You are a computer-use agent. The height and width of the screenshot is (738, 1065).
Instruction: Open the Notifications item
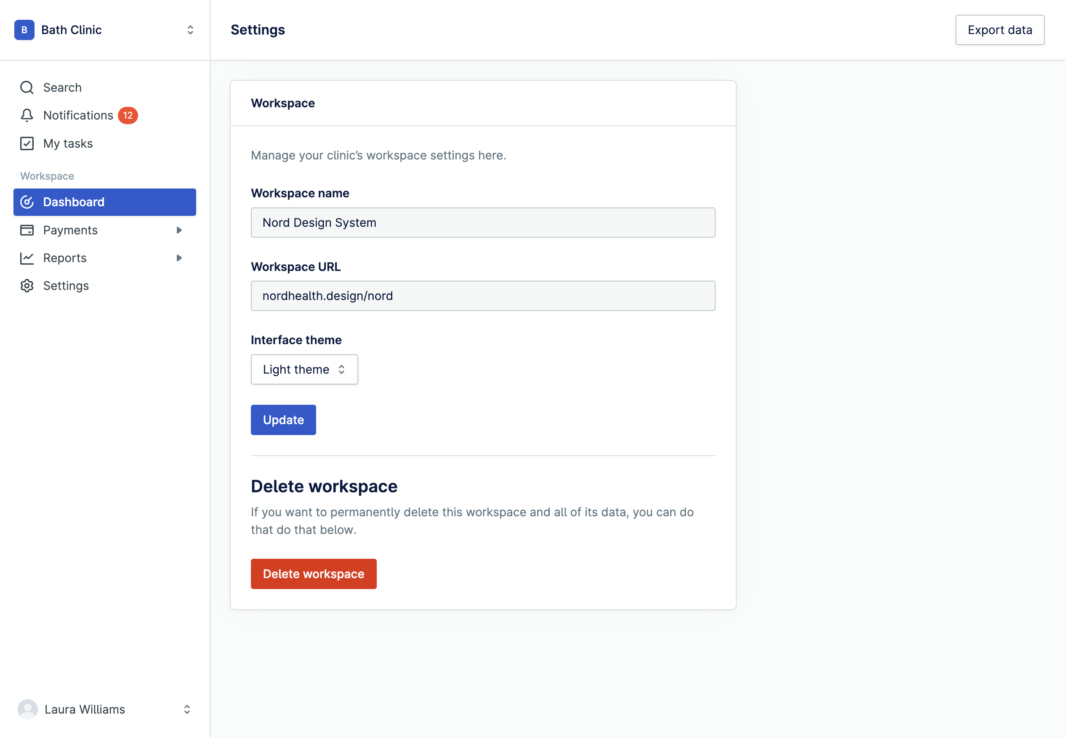point(104,115)
